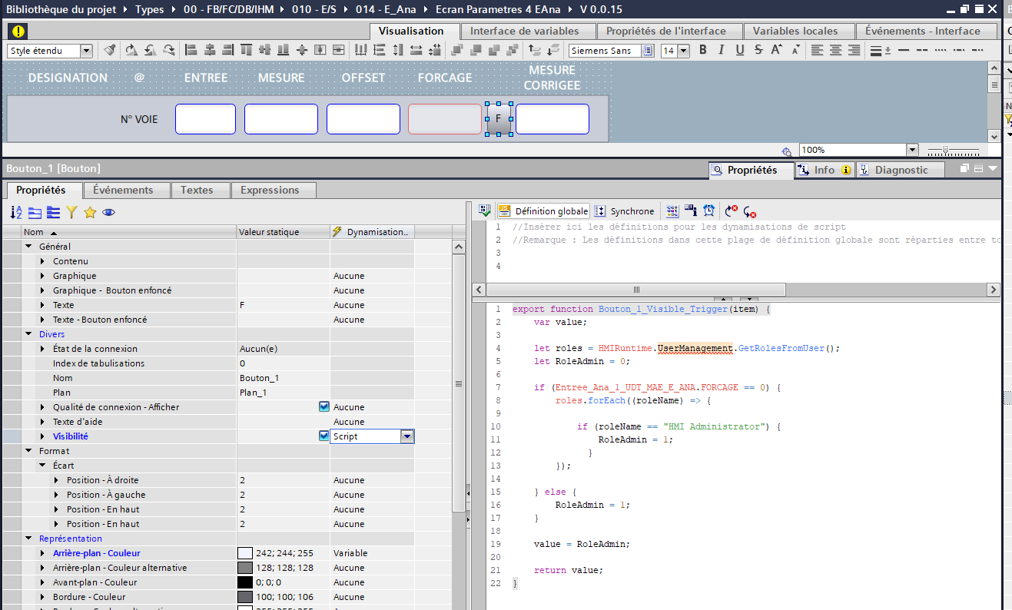Apply underline text formatting
Image resolution: width=1012 pixels, height=610 pixels.
[x=739, y=51]
